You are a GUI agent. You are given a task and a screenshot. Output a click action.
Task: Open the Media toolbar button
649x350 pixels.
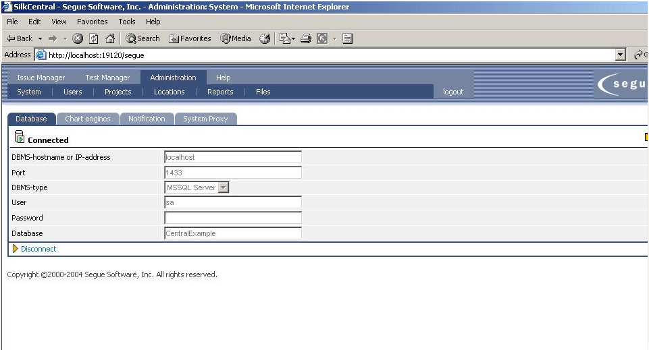point(236,38)
